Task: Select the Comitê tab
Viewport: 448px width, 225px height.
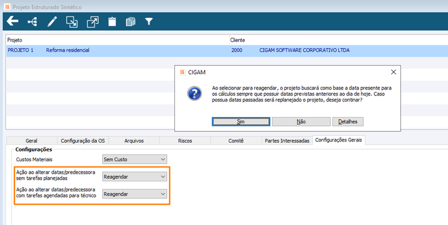Action: 236,140
